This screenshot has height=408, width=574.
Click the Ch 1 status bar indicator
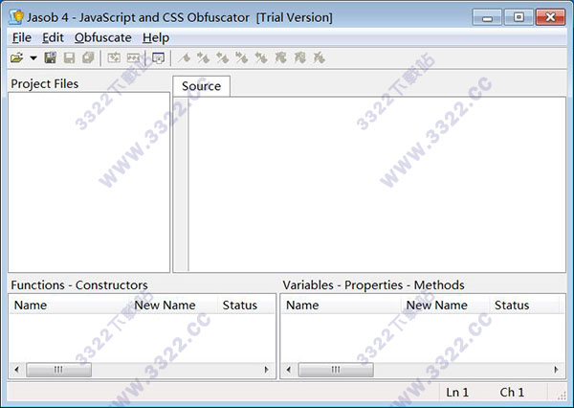[x=512, y=393]
